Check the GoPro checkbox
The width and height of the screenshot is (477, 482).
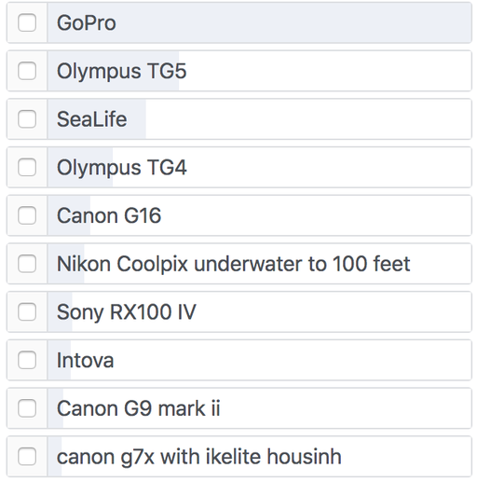pyautogui.click(x=27, y=22)
